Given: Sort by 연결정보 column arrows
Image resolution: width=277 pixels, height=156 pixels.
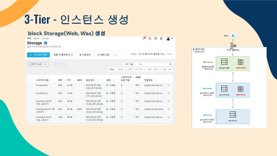Looking at the screenshot, I should (155, 80).
